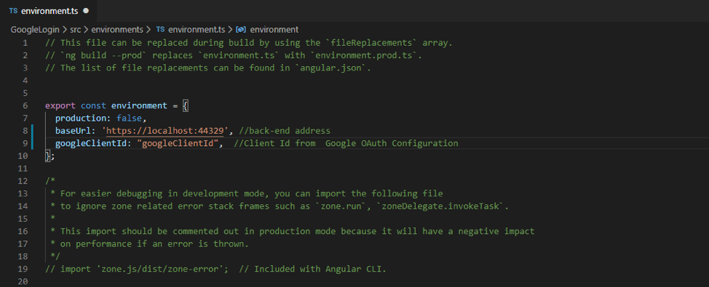The width and height of the screenshot is (709, 287).
Task: Open GoogleLogin breadcrumb folder
Action: [35, 30]
